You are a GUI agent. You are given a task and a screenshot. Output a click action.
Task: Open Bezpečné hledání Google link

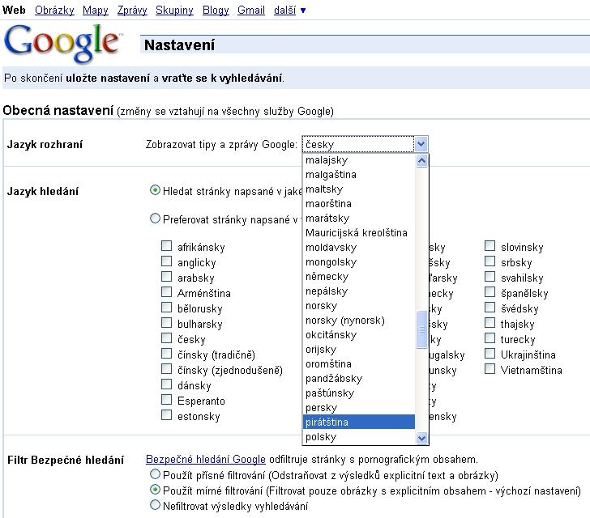(206, 459)
